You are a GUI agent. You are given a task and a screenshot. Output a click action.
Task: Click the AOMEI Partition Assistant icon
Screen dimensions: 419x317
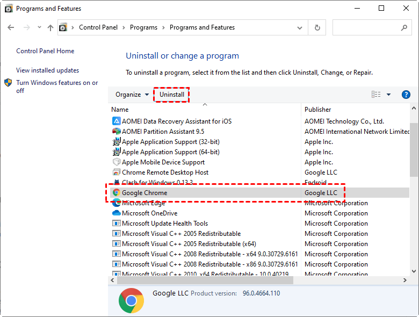116,132
